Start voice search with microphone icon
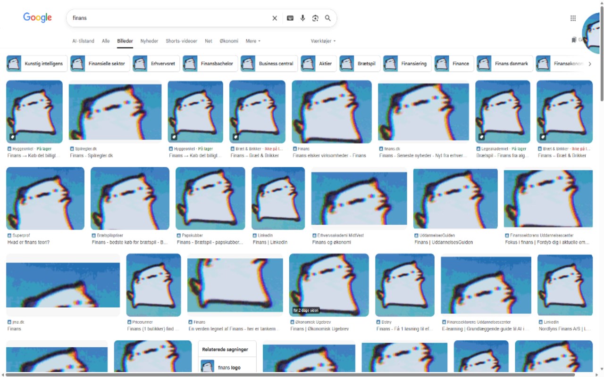Screen dimensions: 604x377 click(x=303, y=18)
